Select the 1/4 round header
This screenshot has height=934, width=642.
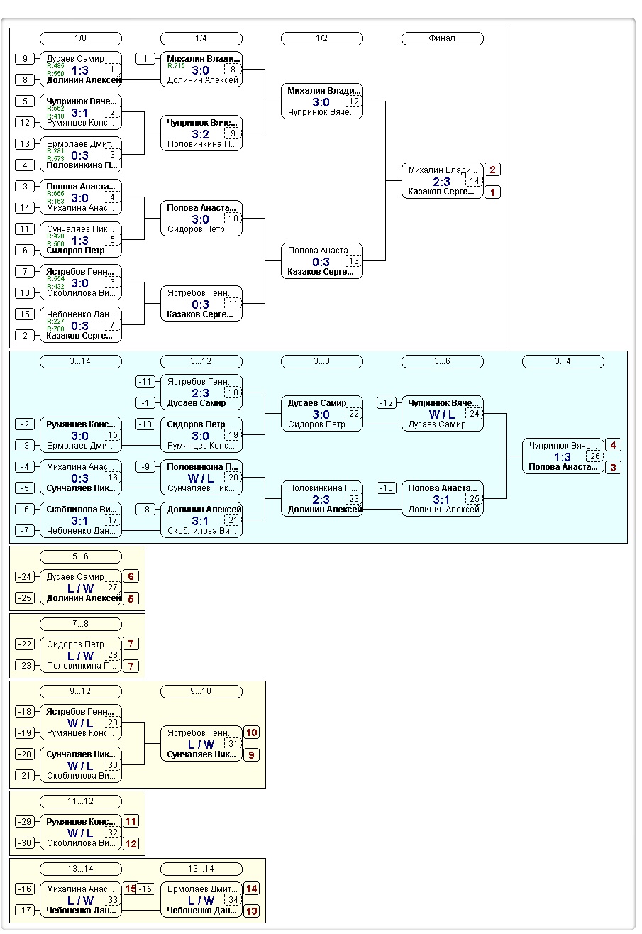point(201,38)
